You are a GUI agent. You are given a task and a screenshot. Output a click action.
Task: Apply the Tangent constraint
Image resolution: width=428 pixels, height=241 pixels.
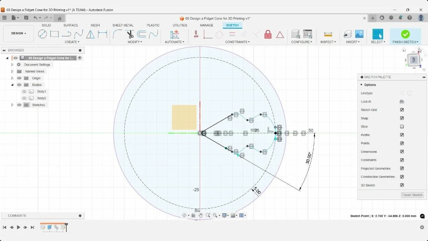click(x=219, y=34)
